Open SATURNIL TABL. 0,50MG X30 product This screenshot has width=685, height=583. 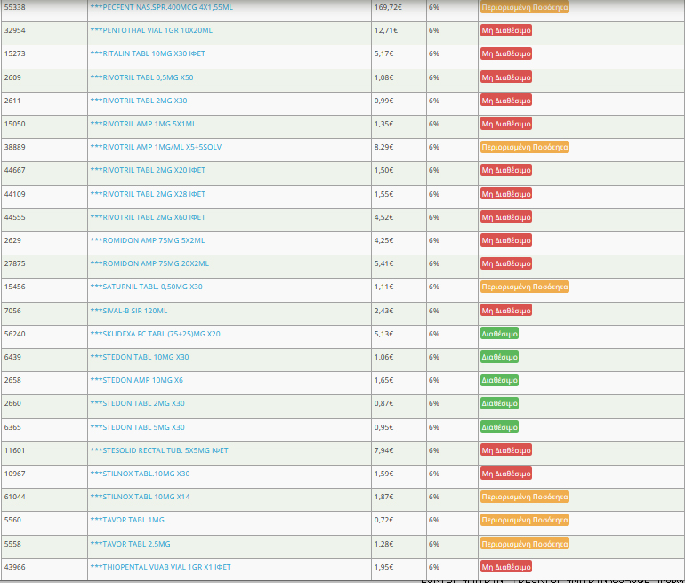[x=146, y=287]
